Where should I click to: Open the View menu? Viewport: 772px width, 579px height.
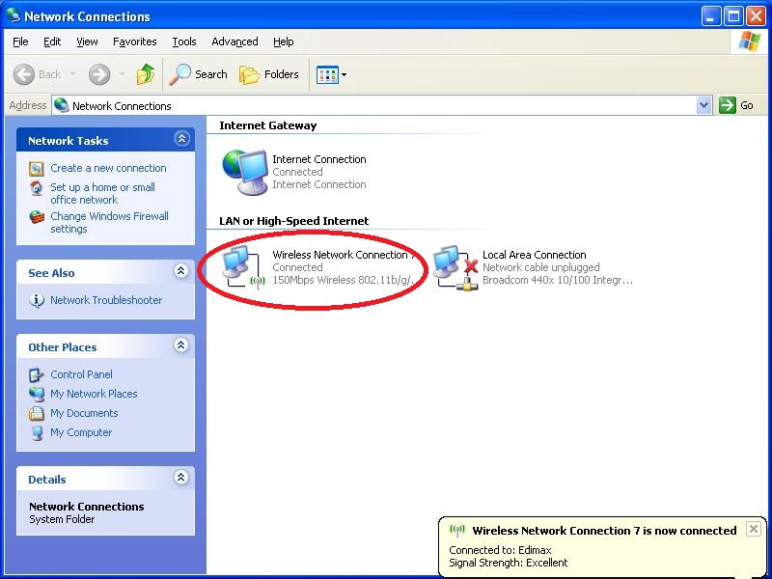[x=87, y=41]
